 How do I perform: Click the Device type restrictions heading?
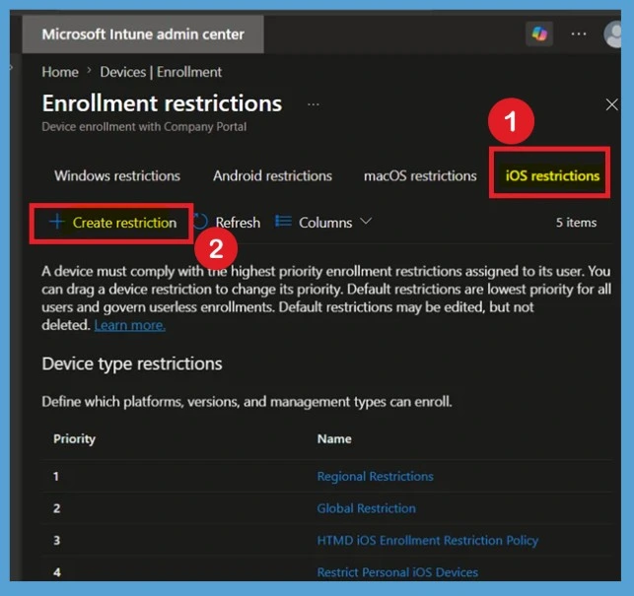[132, 364]
